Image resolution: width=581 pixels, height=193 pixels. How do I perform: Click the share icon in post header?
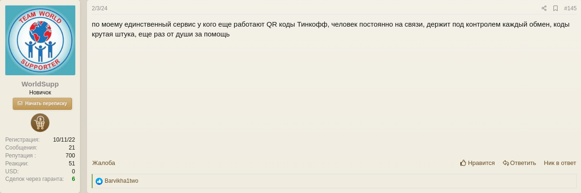pyautogui.click(x=544, y=8)
